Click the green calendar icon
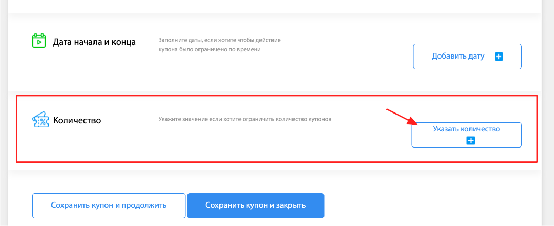554x226 pixels. [x=39, y=40]
